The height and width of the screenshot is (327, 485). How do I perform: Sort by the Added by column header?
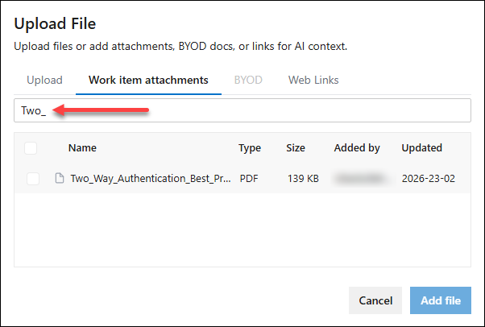(x=357, y=148)
